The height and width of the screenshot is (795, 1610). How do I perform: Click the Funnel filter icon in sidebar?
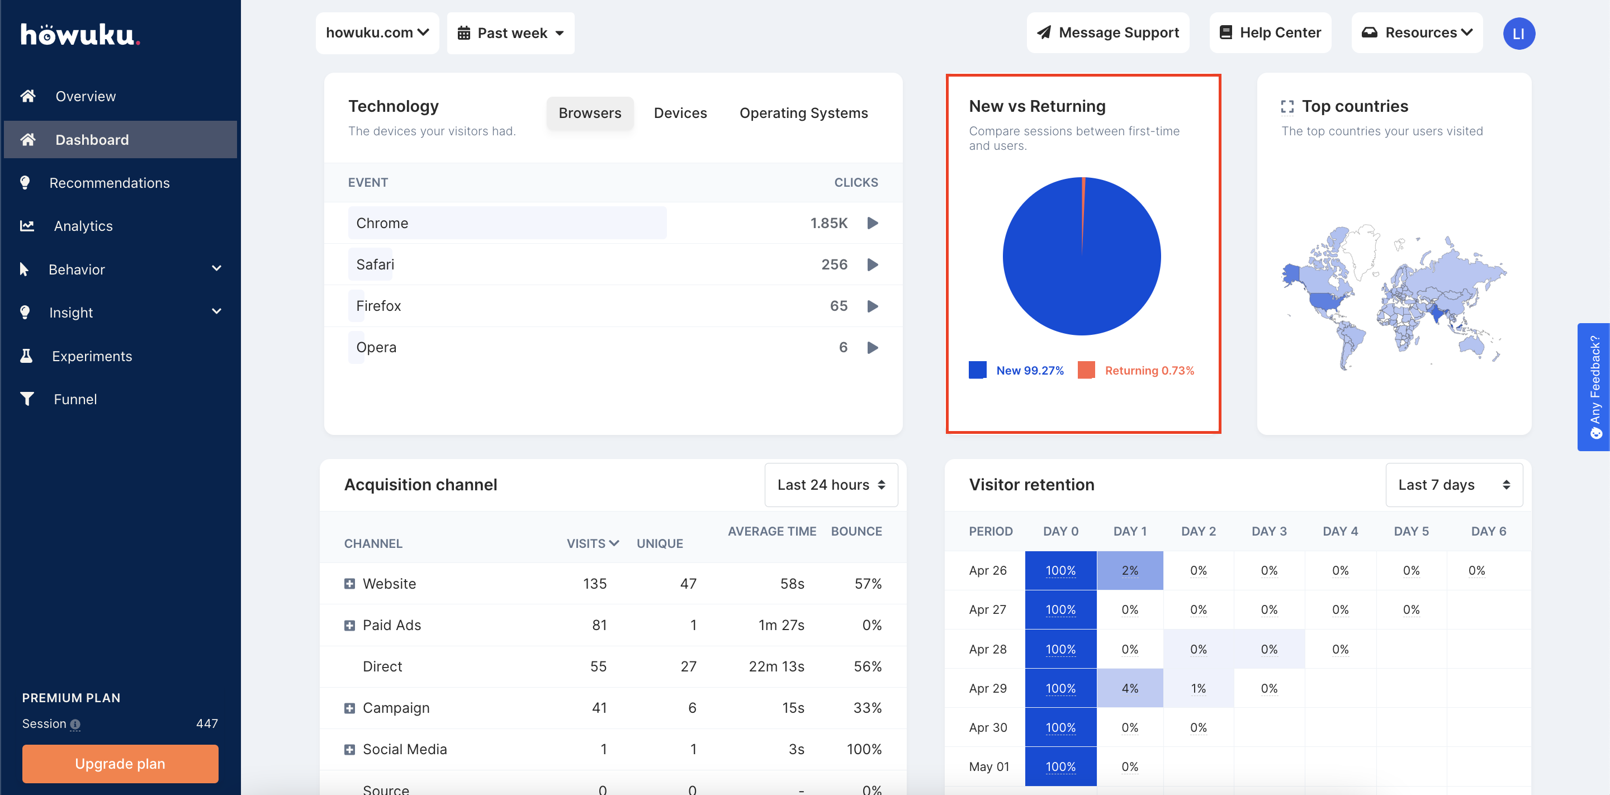coord(27,399)
